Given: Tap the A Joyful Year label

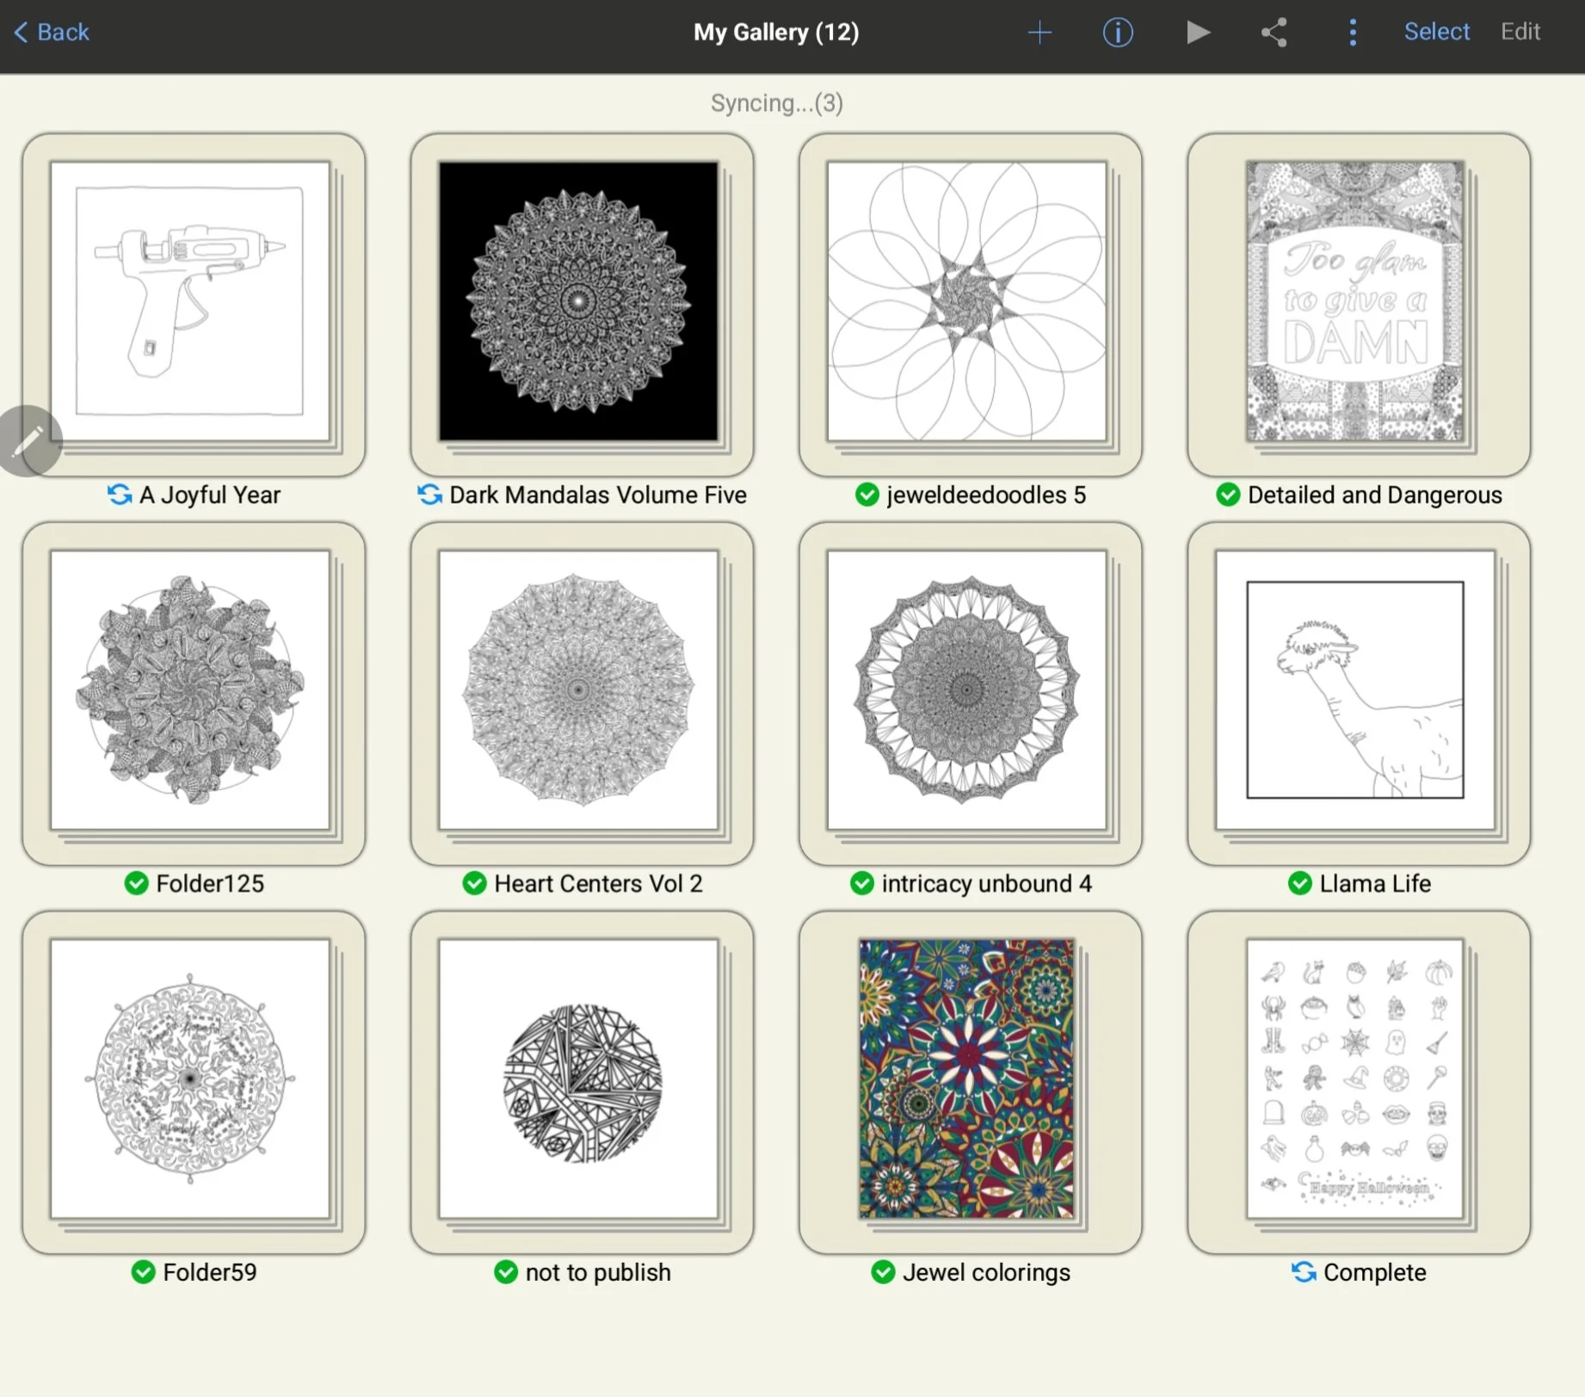Looking at the screenshot, I should pos(210,495).
